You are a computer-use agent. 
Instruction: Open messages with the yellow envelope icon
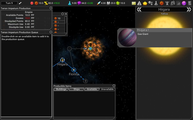click(134, 3)
